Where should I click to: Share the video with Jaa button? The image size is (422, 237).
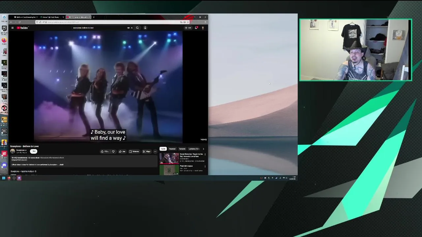(122, 151)
